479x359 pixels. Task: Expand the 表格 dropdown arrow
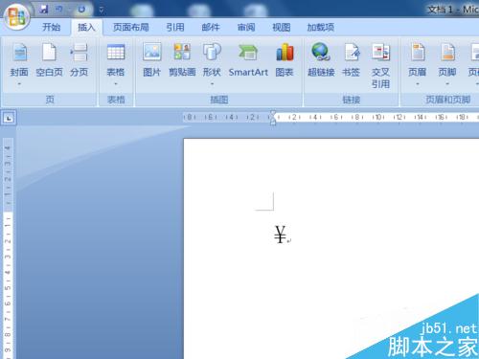(x=116, y=84)
